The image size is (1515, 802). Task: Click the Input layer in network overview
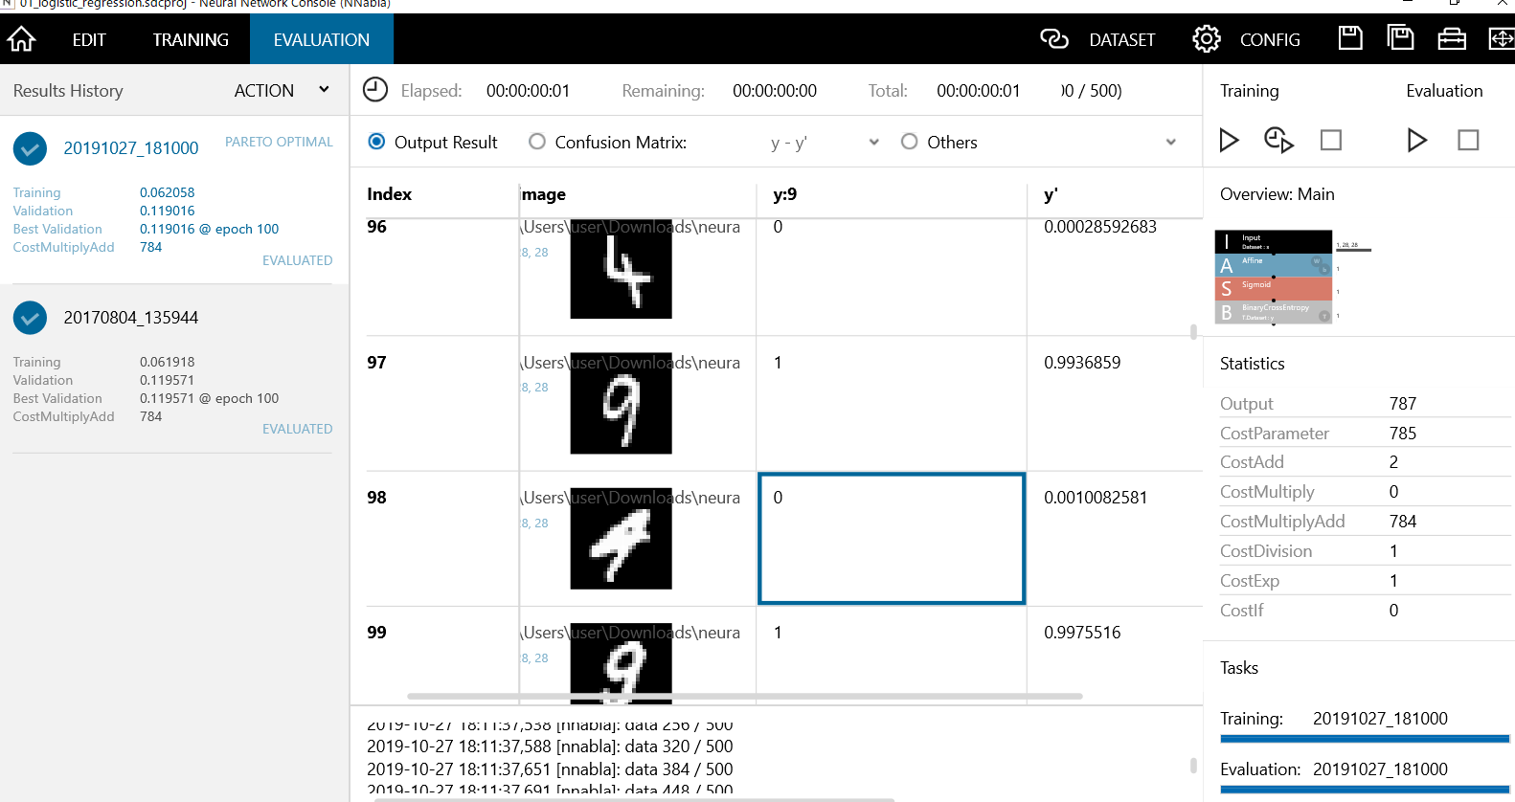[1274, 241]
